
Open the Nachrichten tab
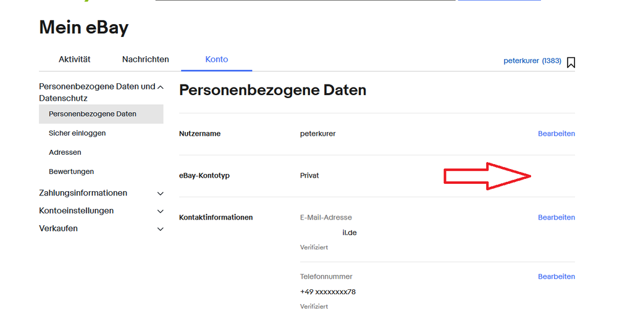[x=145, y=59]
